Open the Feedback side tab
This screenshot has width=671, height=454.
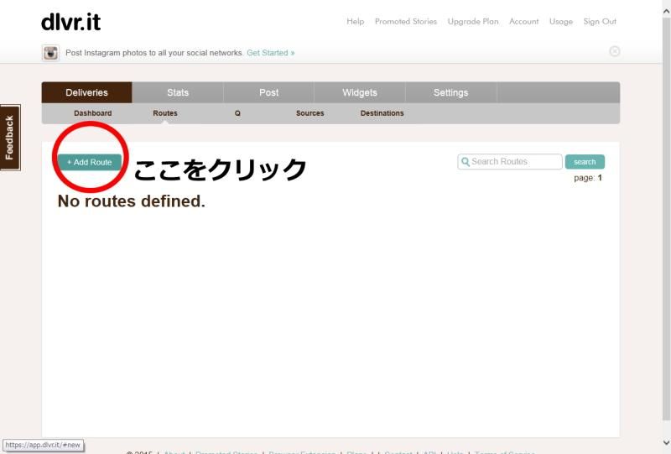(x=10, y=138)
